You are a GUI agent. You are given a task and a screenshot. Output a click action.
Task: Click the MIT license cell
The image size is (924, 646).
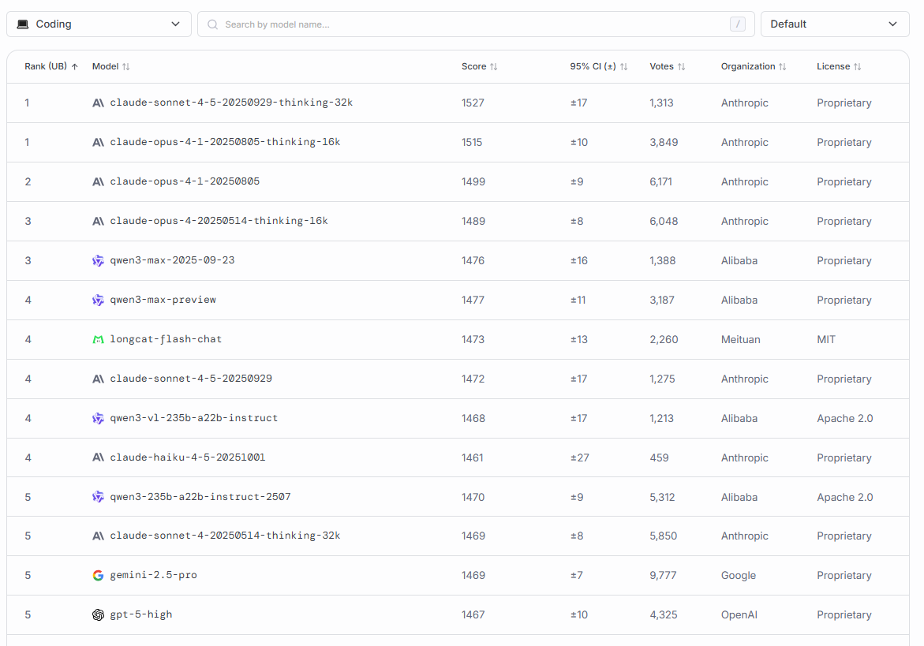click(x=826, y=340)
